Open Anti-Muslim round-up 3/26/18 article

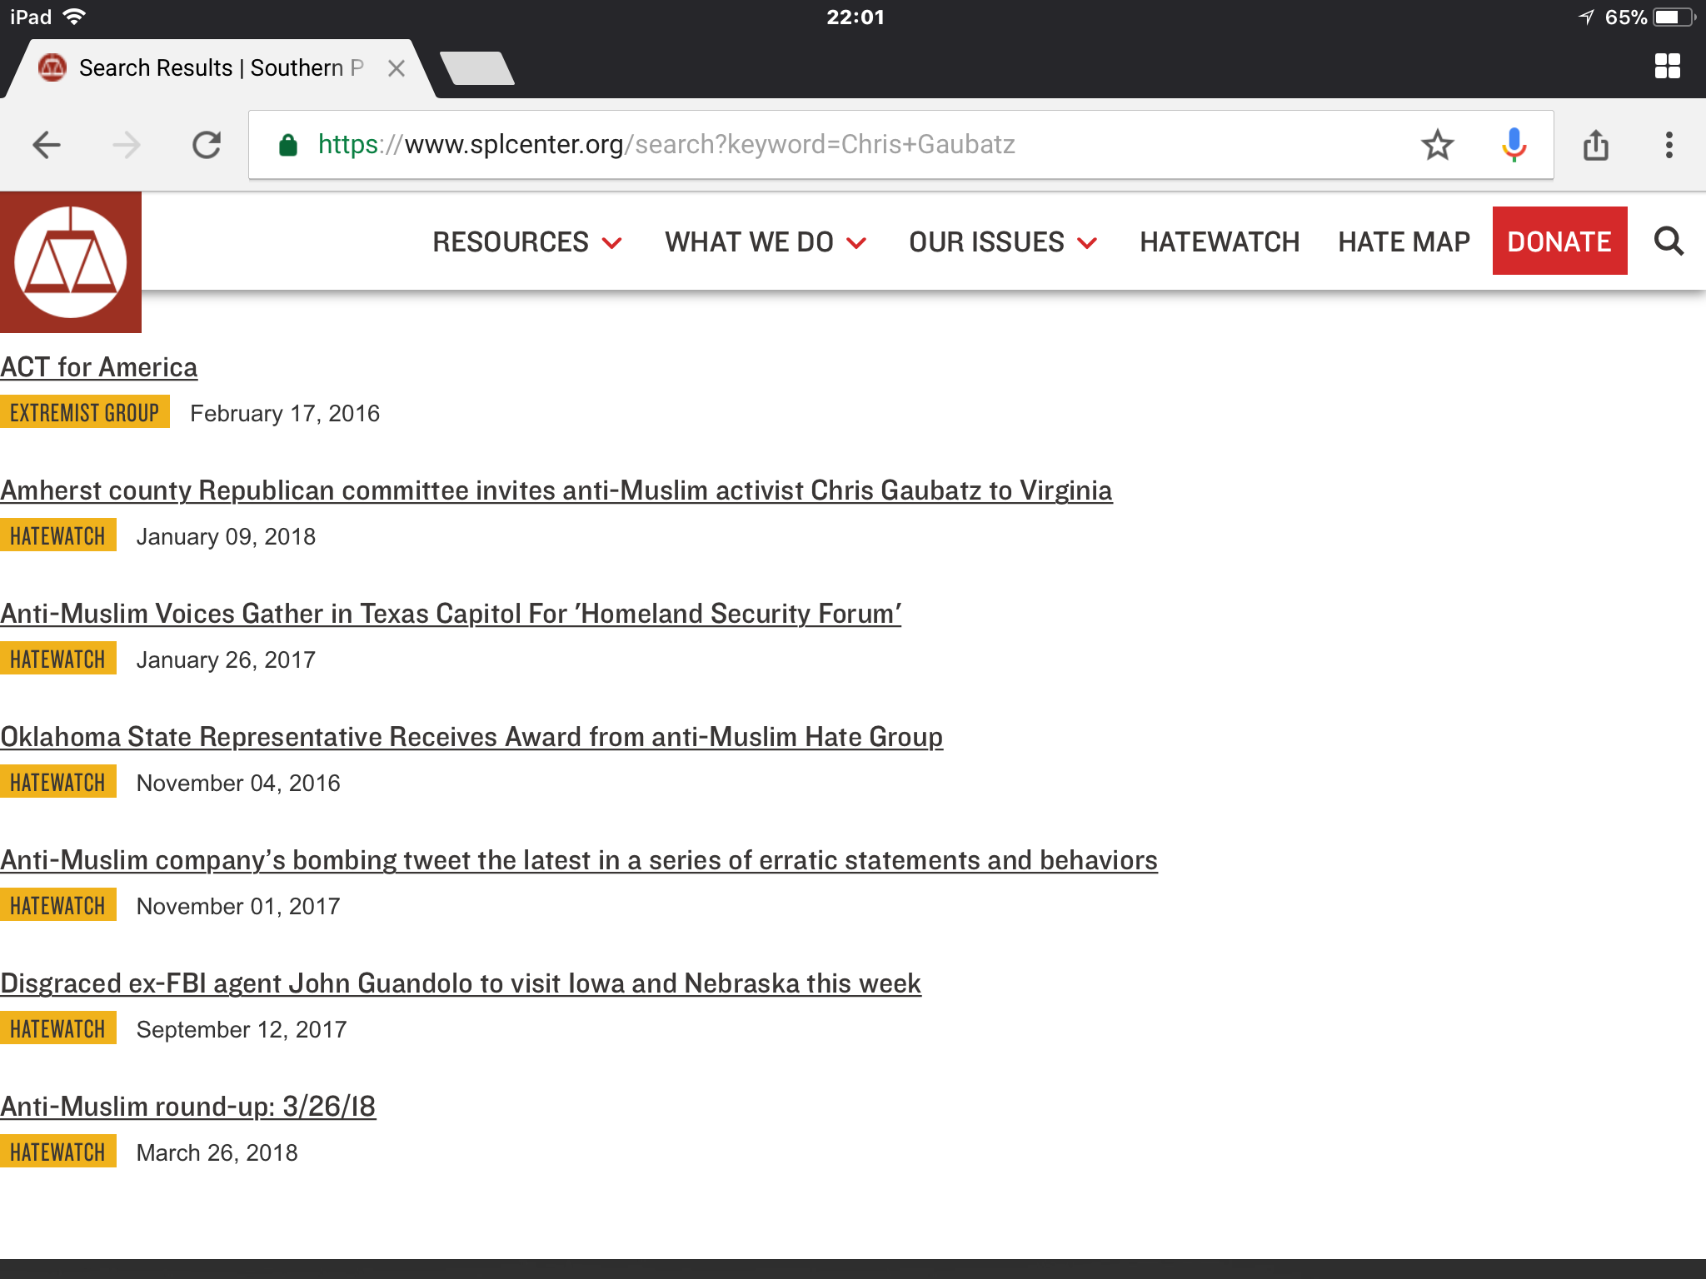188,1107
